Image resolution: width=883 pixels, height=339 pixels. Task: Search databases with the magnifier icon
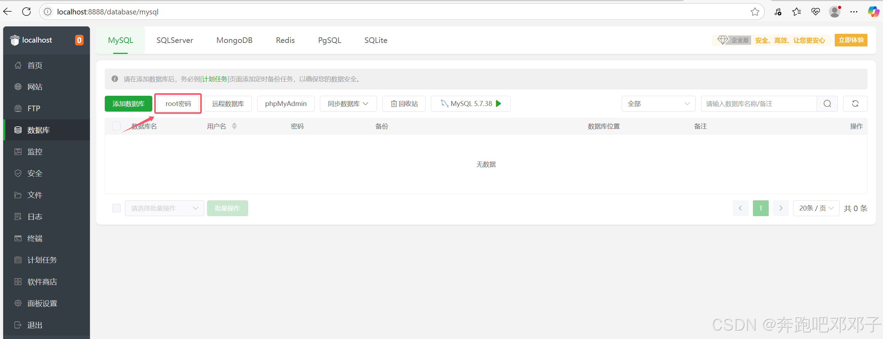click(827, 103)
